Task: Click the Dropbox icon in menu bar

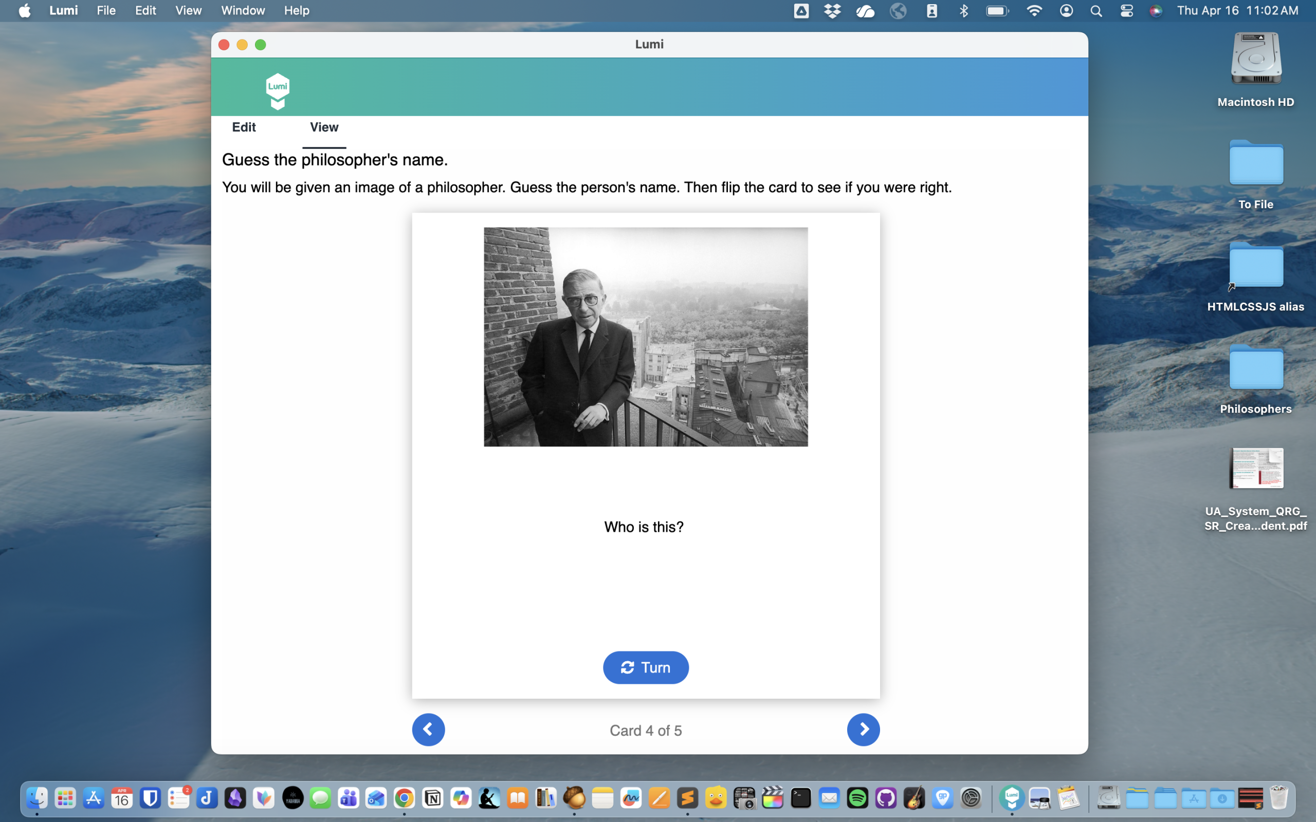Action: tap(832, 10)
